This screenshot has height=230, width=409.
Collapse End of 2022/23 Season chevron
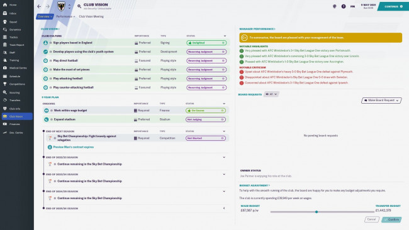pyautogui.click(x=224, y=157)
